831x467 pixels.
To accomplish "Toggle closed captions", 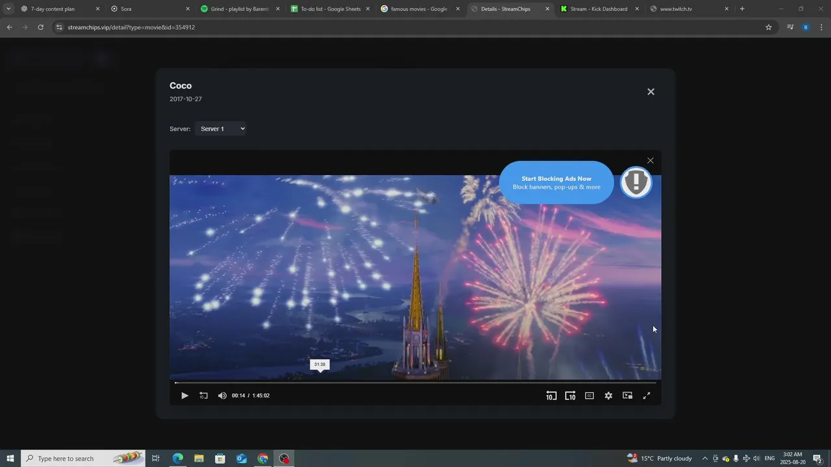I will [589, 396].
